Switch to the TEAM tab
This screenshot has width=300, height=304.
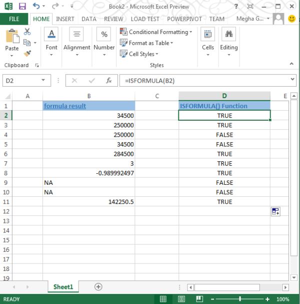click(216, 19)
